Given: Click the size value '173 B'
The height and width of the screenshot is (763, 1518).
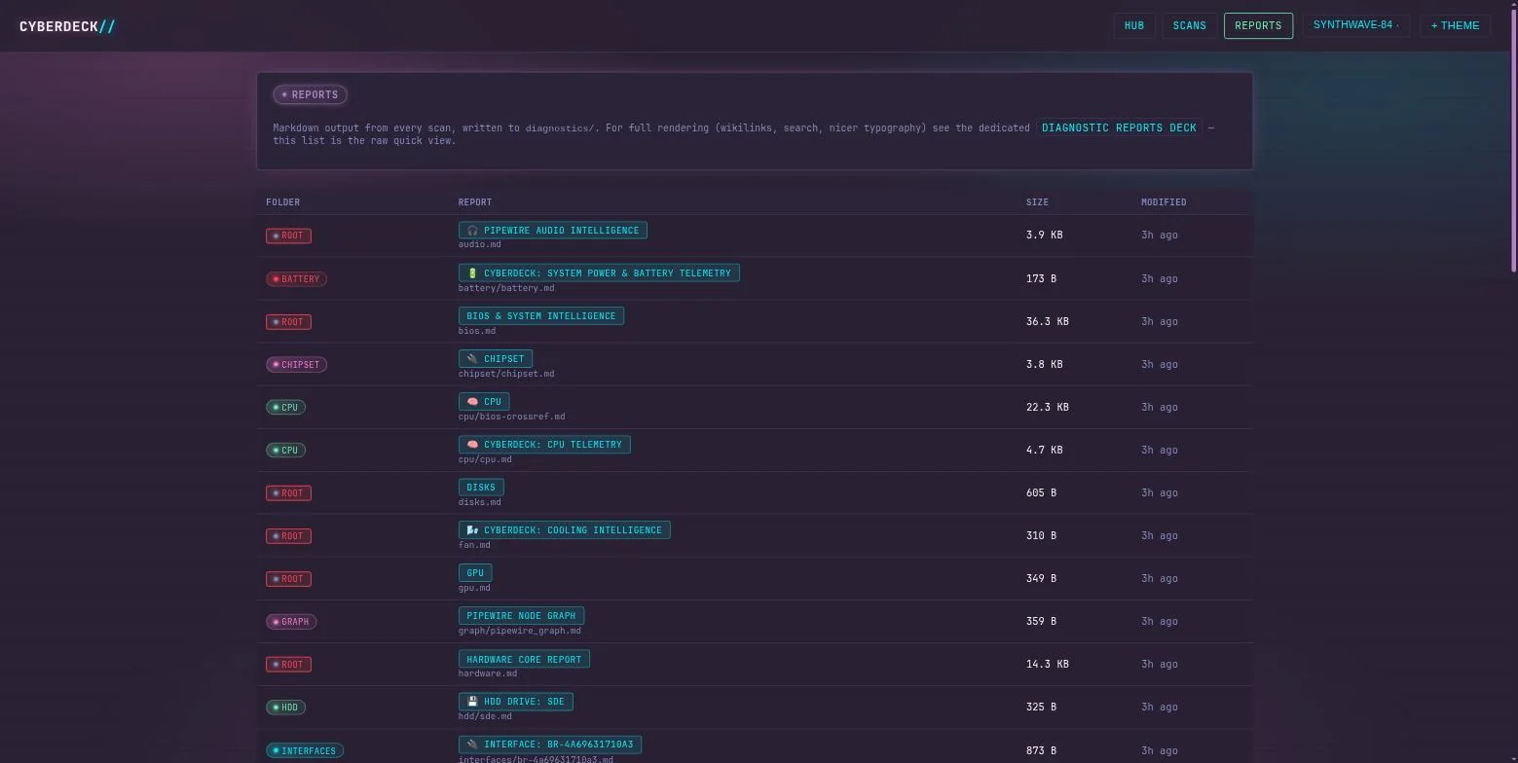Looking at the screenshot, I should 1041,278.
